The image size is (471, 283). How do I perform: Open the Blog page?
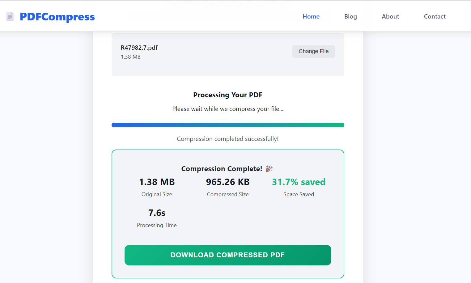[x=350, y=17]
